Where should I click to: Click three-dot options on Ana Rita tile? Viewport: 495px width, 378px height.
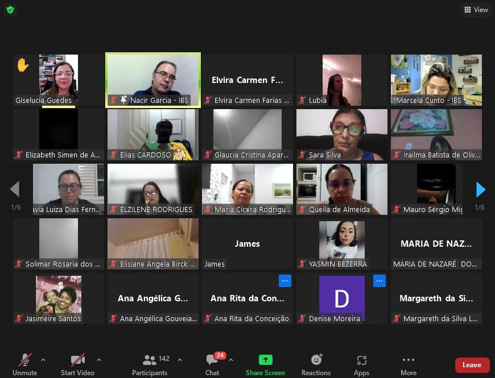point(285,281)
